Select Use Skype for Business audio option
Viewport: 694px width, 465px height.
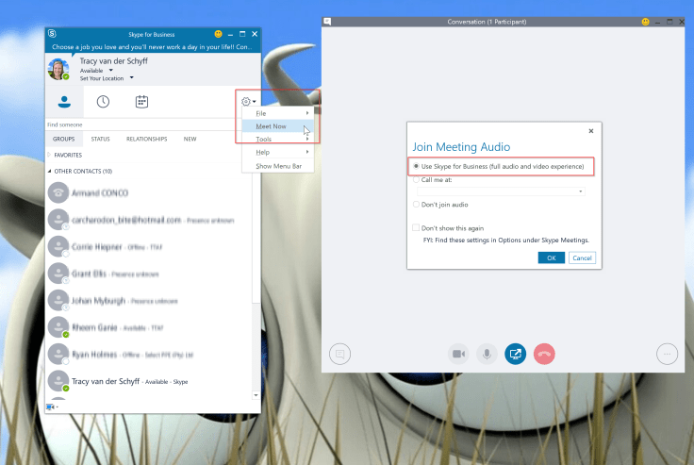tap(417, 167)
